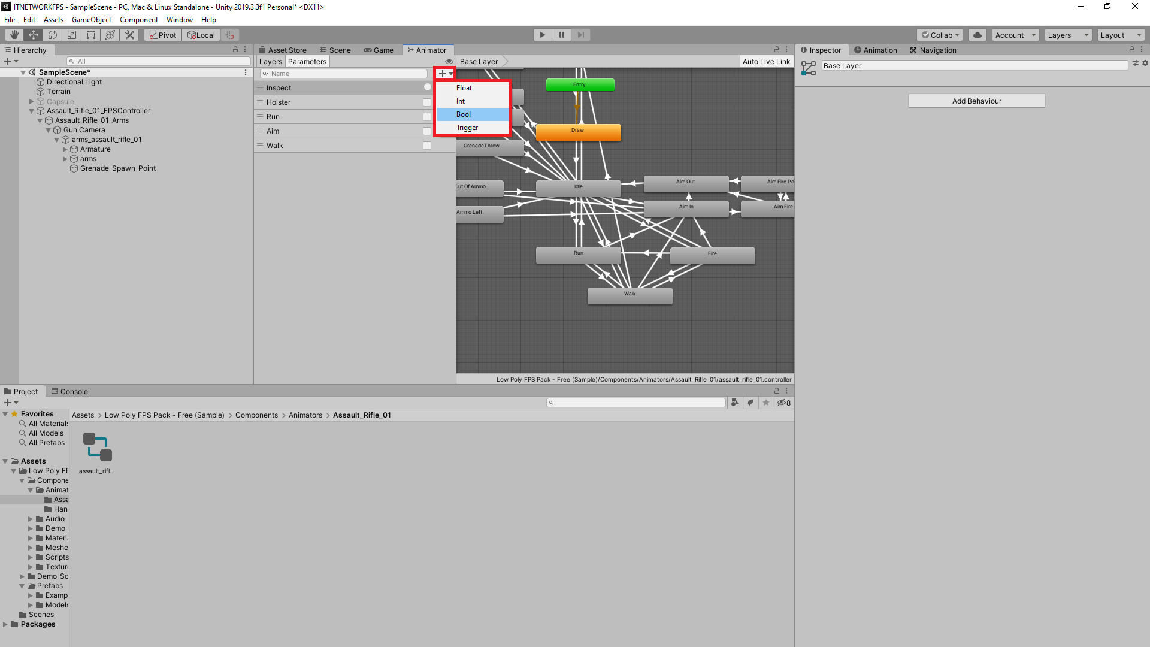
Task: Toggle the Walk parameter checkbox
Action: 426,145
